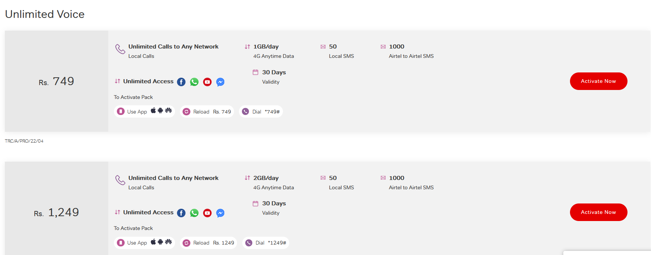Select Use App option for Rs. 1,249 pack
The image size is (651, 255).
(x=144, y=243)
